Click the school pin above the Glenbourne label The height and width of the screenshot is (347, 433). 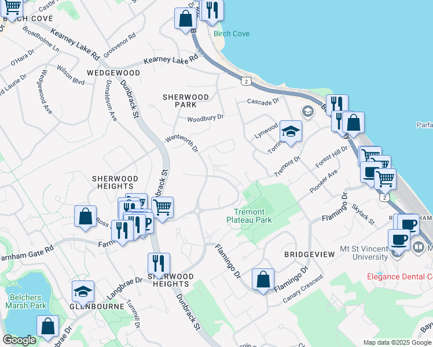point(83,291)
